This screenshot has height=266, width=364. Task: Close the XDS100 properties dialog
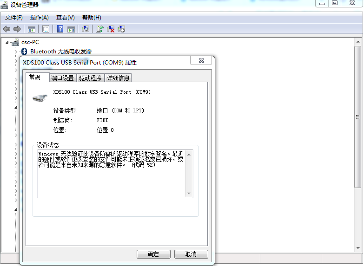click(x=201, y=60)
